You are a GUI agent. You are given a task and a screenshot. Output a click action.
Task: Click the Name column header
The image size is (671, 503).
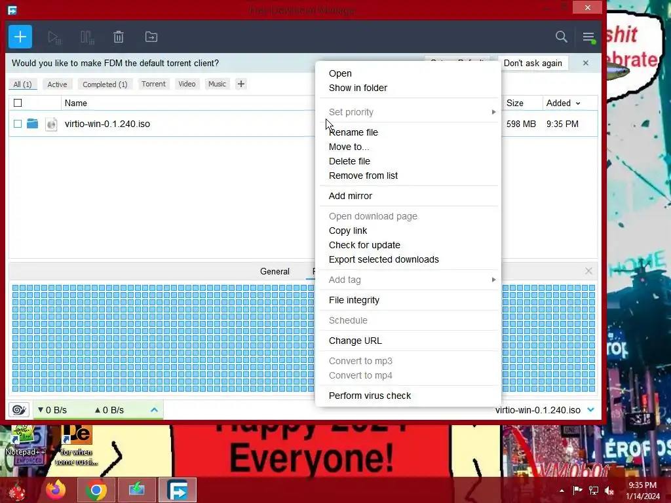tap(76, 103)
